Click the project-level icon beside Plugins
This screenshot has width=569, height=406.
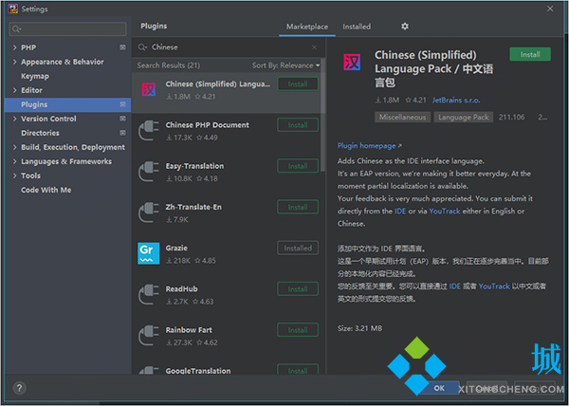click(x=123, y=104)
